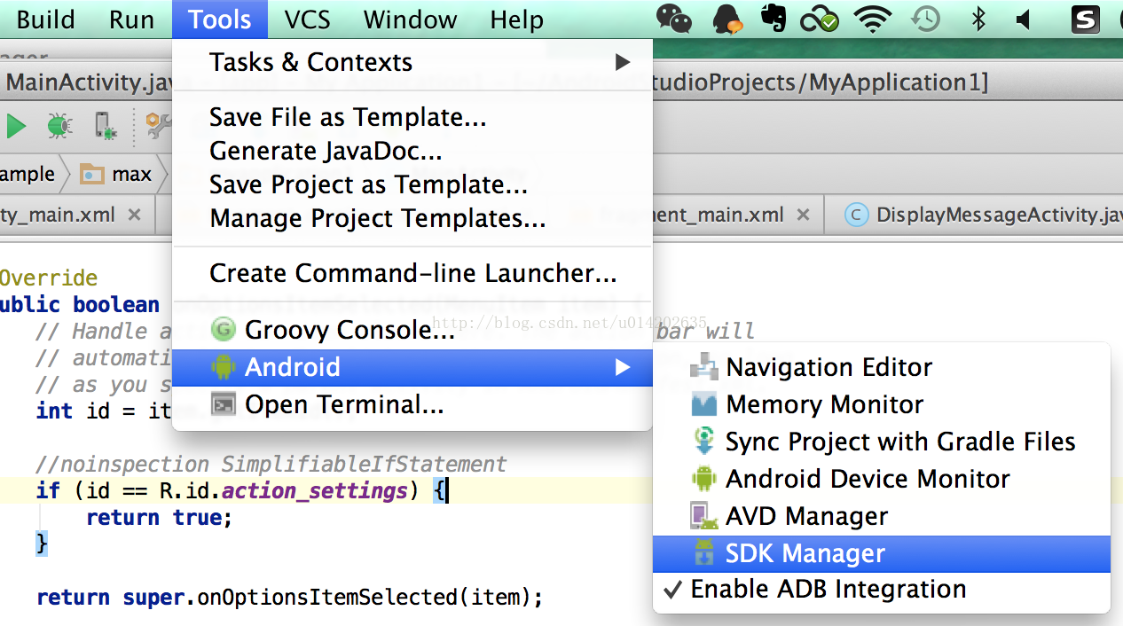Open the Help menu

(516, 20)
